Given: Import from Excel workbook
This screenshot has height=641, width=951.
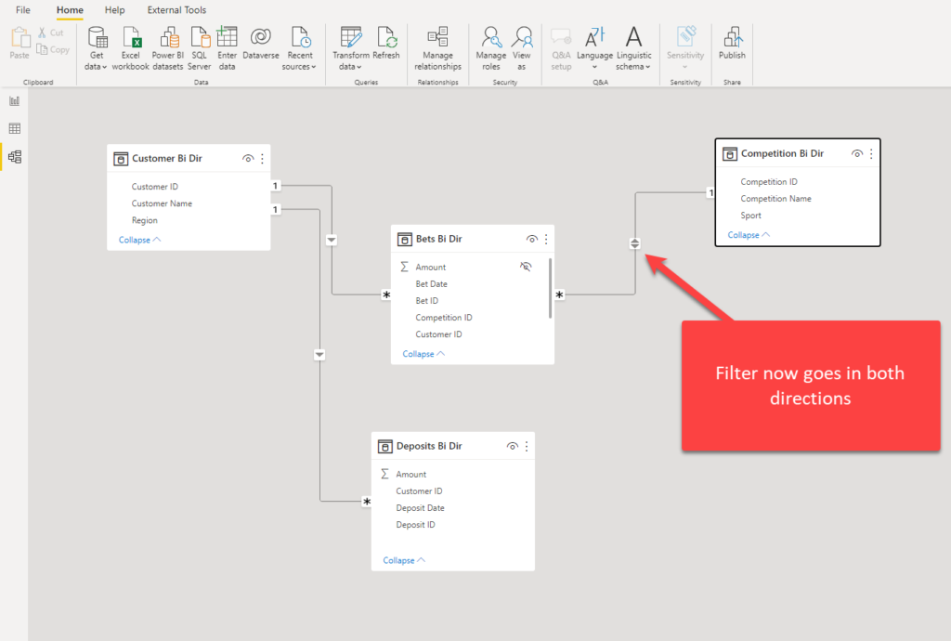Looking at the screenshot, I should 130,49.
